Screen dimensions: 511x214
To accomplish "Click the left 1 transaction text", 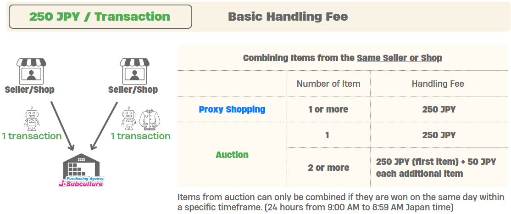I will 32,136.
